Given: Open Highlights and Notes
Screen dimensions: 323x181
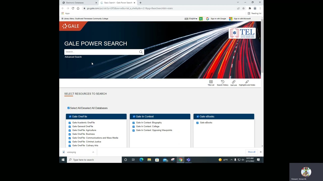Looking at the screenshot, I should pyautogui.click(x=247, y=83).
